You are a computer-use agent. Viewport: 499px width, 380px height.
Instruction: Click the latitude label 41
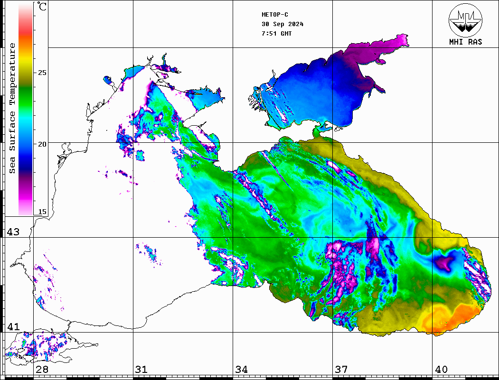(x=13, y=326)
